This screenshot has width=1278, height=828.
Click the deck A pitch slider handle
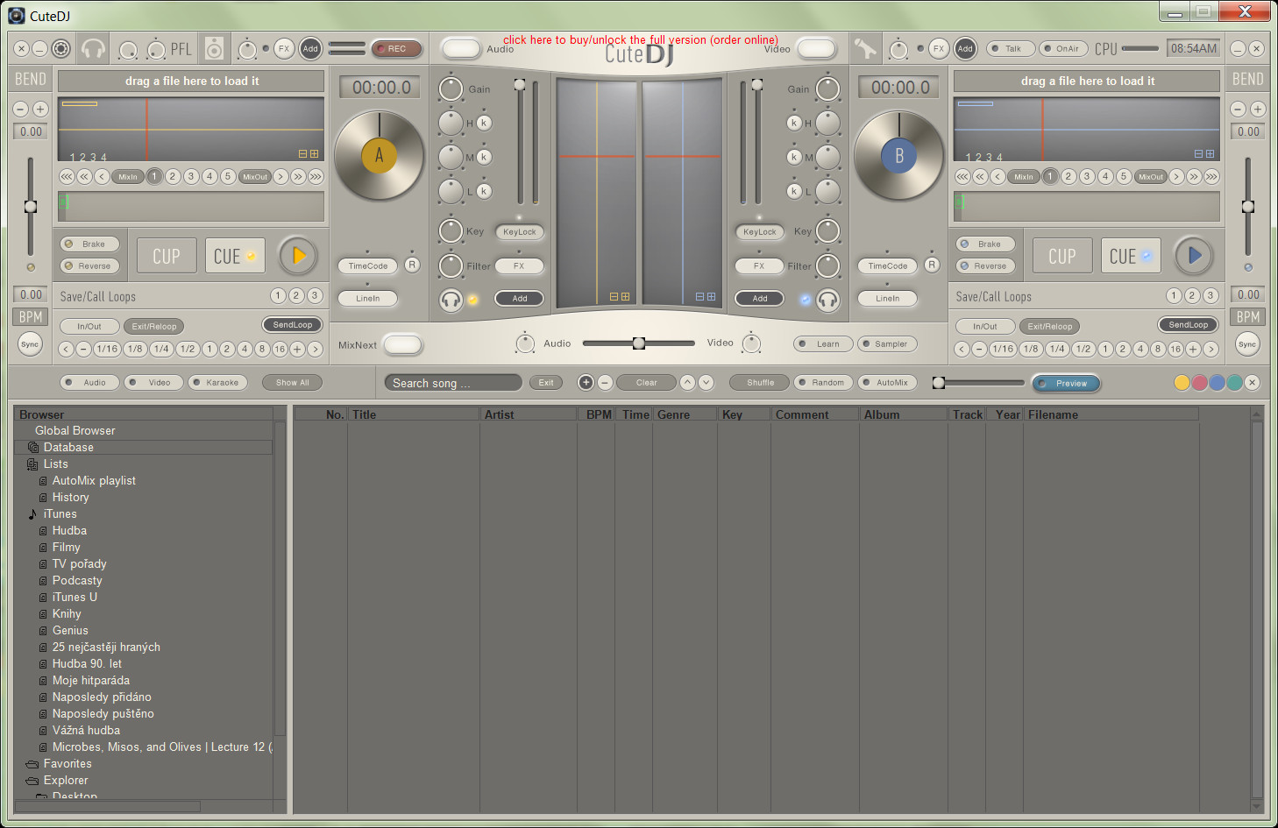(x=31, y=207)
